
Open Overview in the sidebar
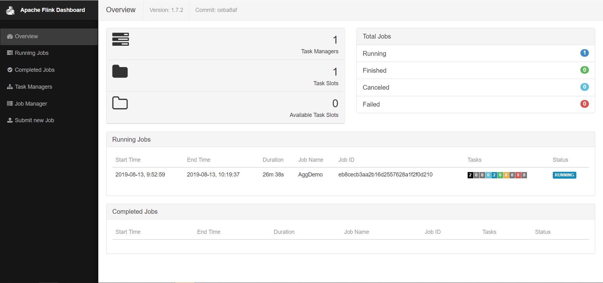coord(49,37)
